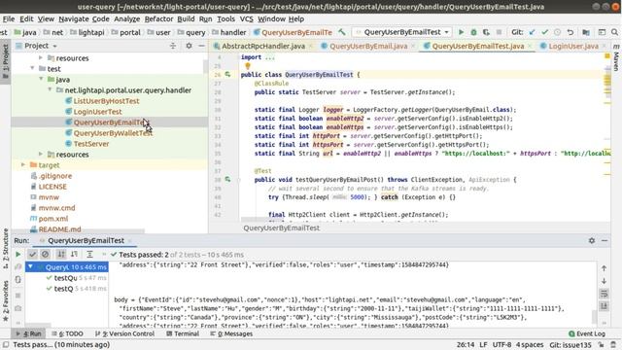The height and width of the screenshot is (350, 622).
Task: Collapse the test folder in tree
Action: (32, 69)
